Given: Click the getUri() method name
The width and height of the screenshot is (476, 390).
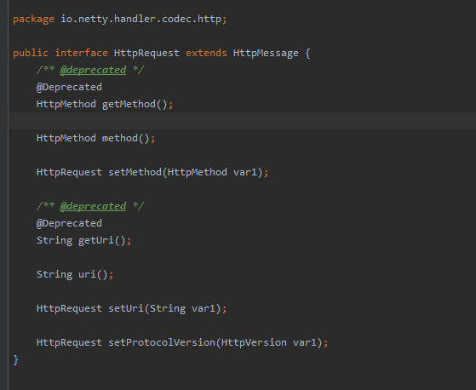Looking at the screenshot, I should pyautogui.click(x=96, y=240).
